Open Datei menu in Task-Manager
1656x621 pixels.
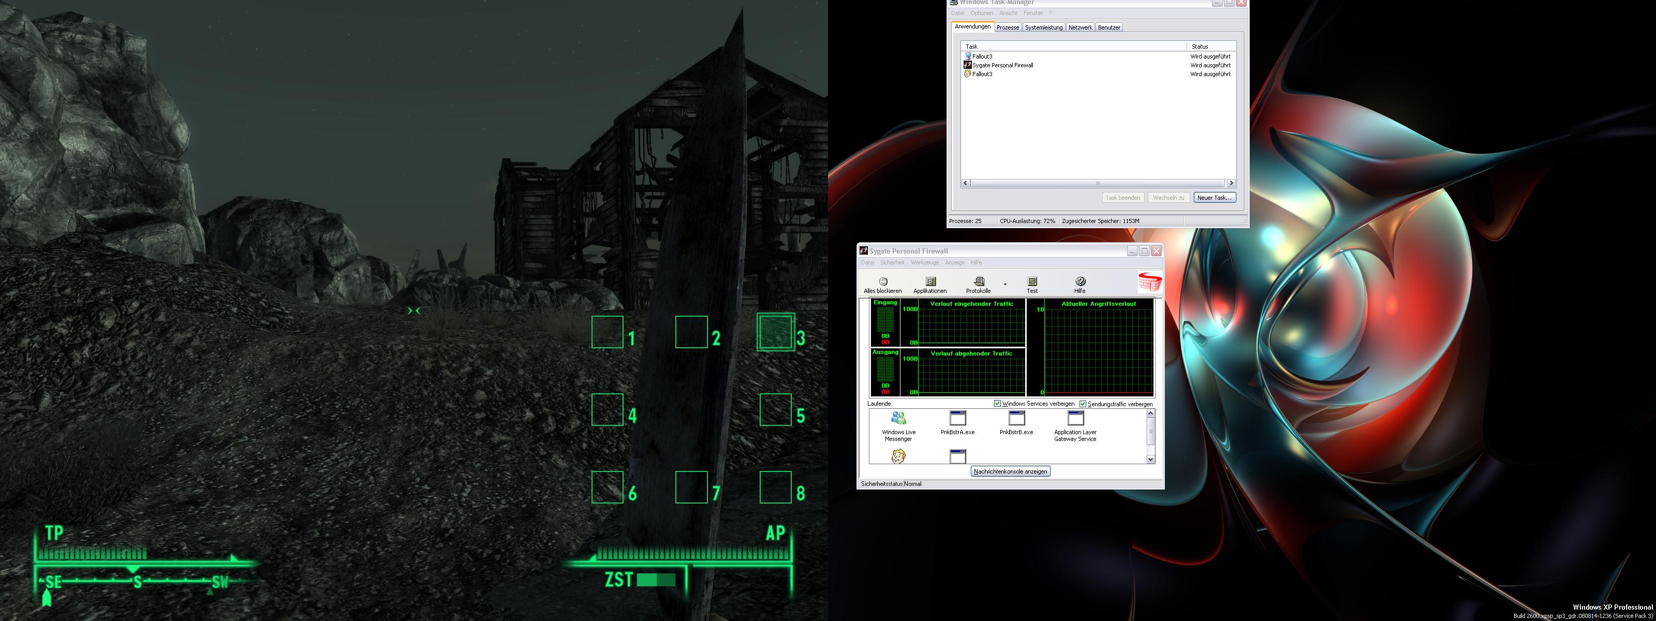coord(958,13)
